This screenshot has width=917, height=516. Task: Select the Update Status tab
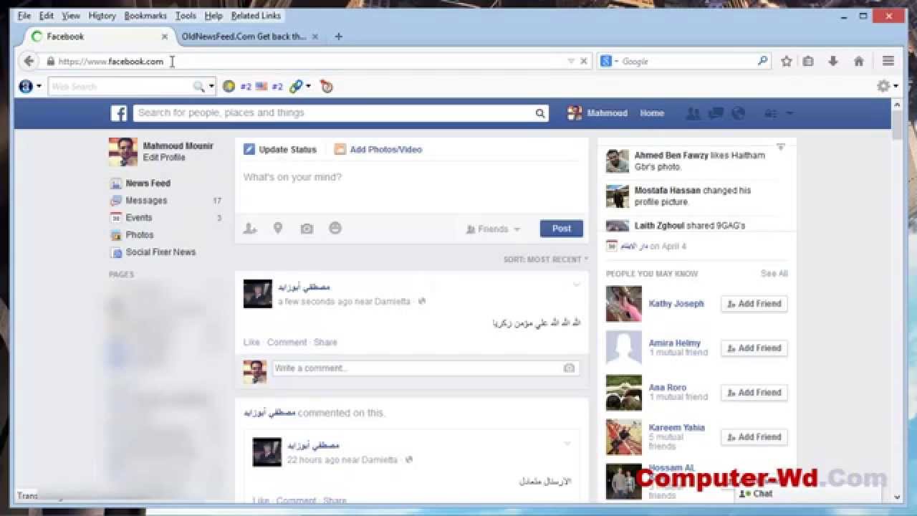pos(280,150)
